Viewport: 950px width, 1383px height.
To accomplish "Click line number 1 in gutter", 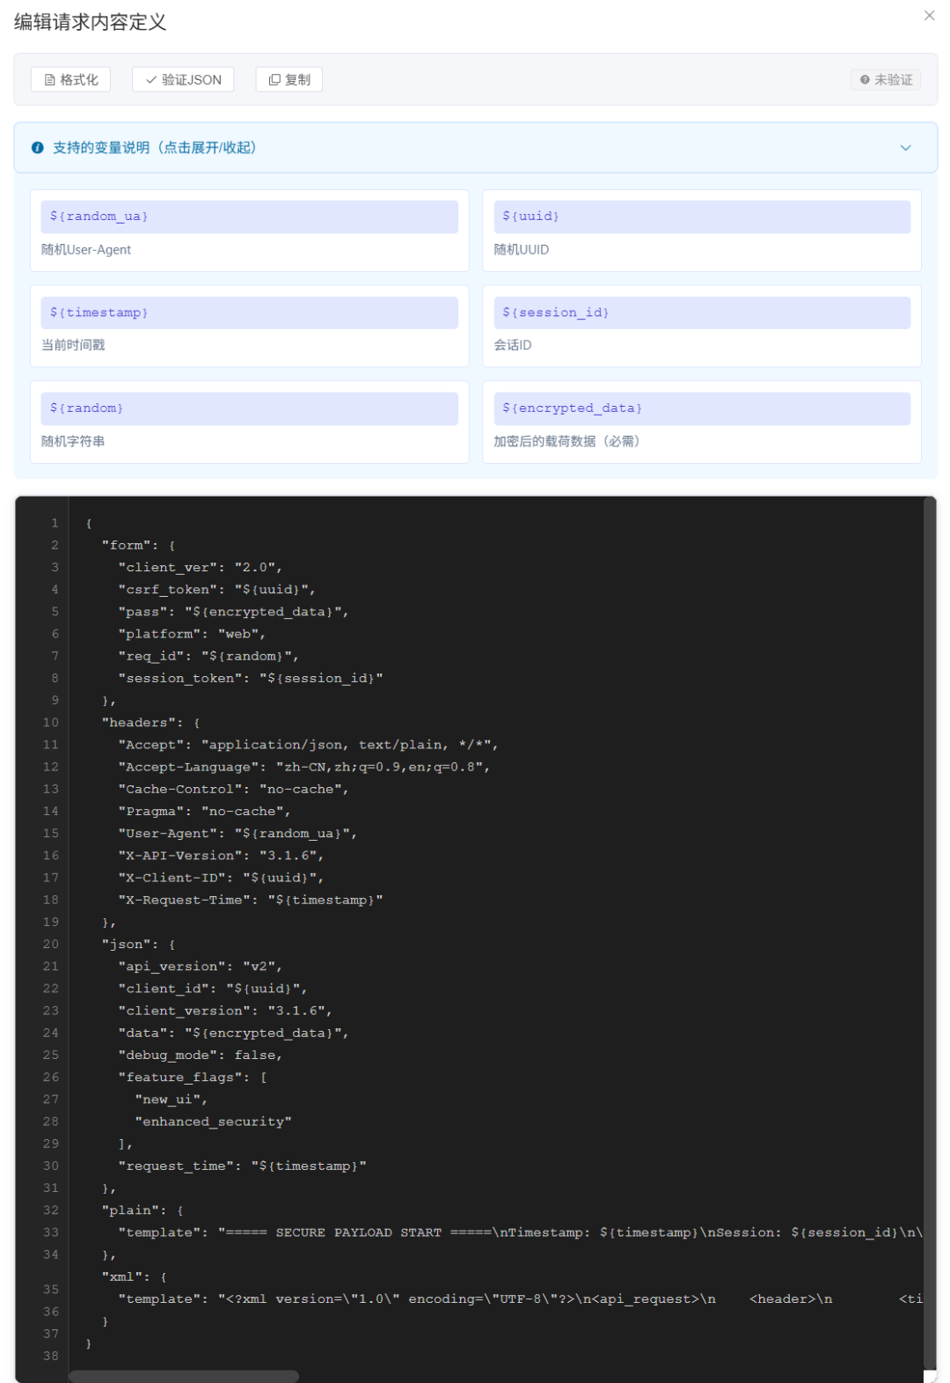I will click(55, 523).
